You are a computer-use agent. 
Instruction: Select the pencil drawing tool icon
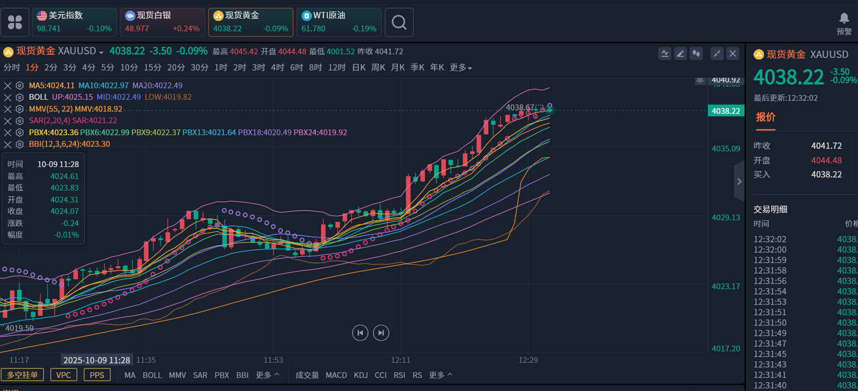680,53
